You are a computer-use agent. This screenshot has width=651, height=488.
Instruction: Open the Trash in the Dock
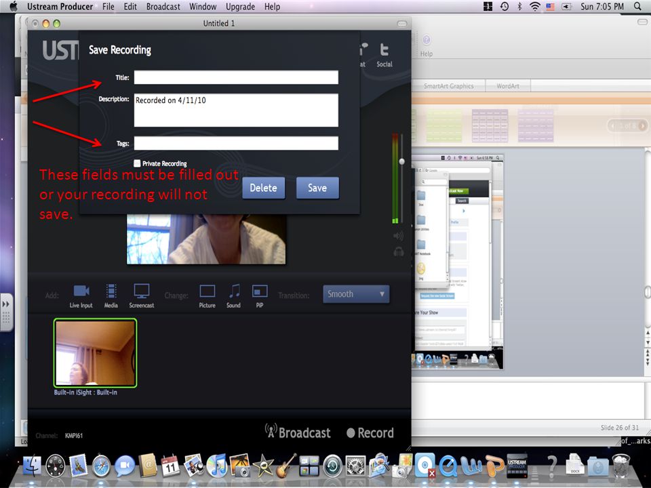621,466
